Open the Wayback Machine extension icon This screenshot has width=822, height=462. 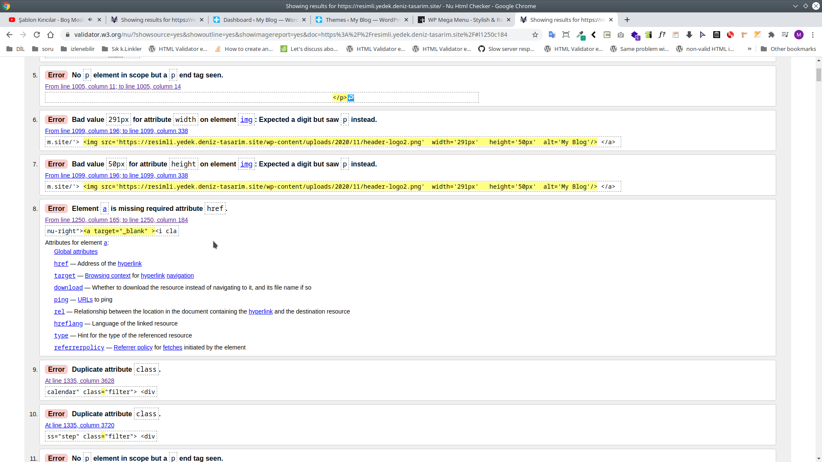(717, 35)
